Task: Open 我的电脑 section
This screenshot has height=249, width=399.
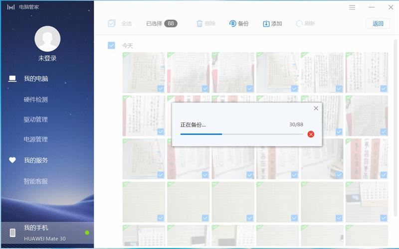Action: (x=36, y=79)
